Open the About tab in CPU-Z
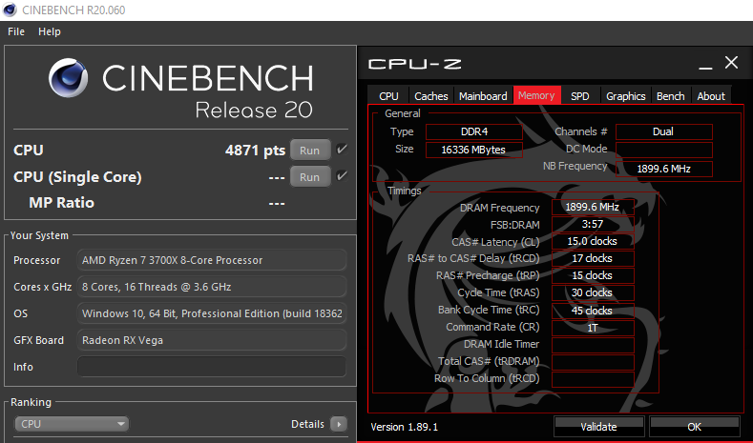Screen dimensions: 753x443 [x=711, y=96]
